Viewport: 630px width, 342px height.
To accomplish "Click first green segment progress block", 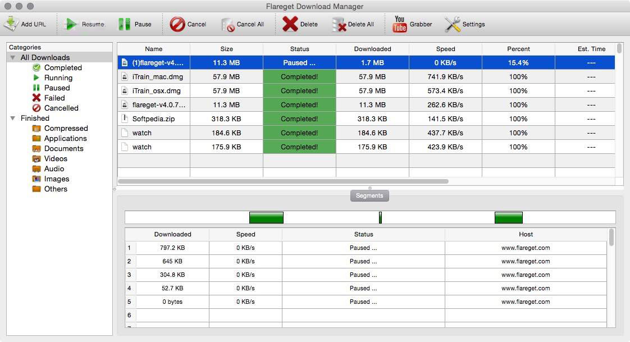I will 266,218.
